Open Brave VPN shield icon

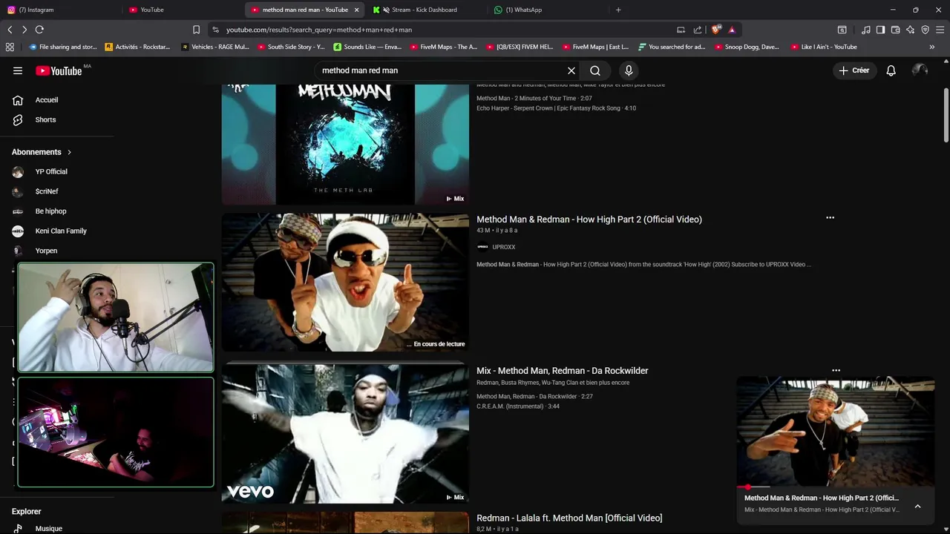[x=925, y=30]
